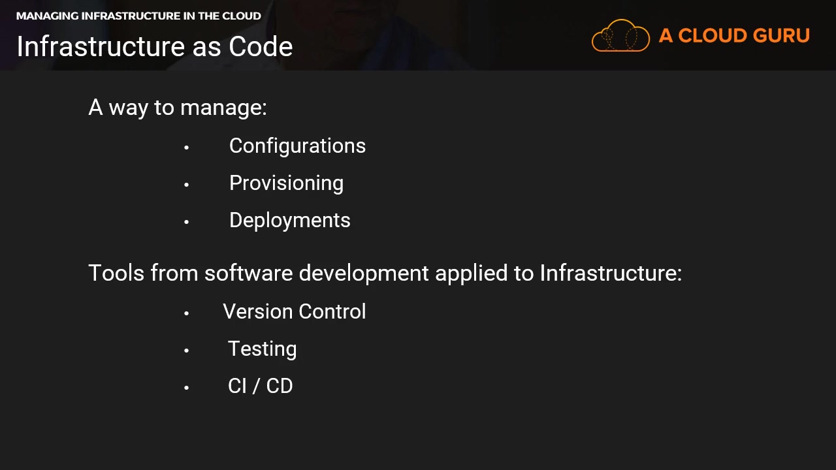Select the 'Configurations' bullet text
The width and height of the screenshot is (836, 470).
tap(297, 146)
